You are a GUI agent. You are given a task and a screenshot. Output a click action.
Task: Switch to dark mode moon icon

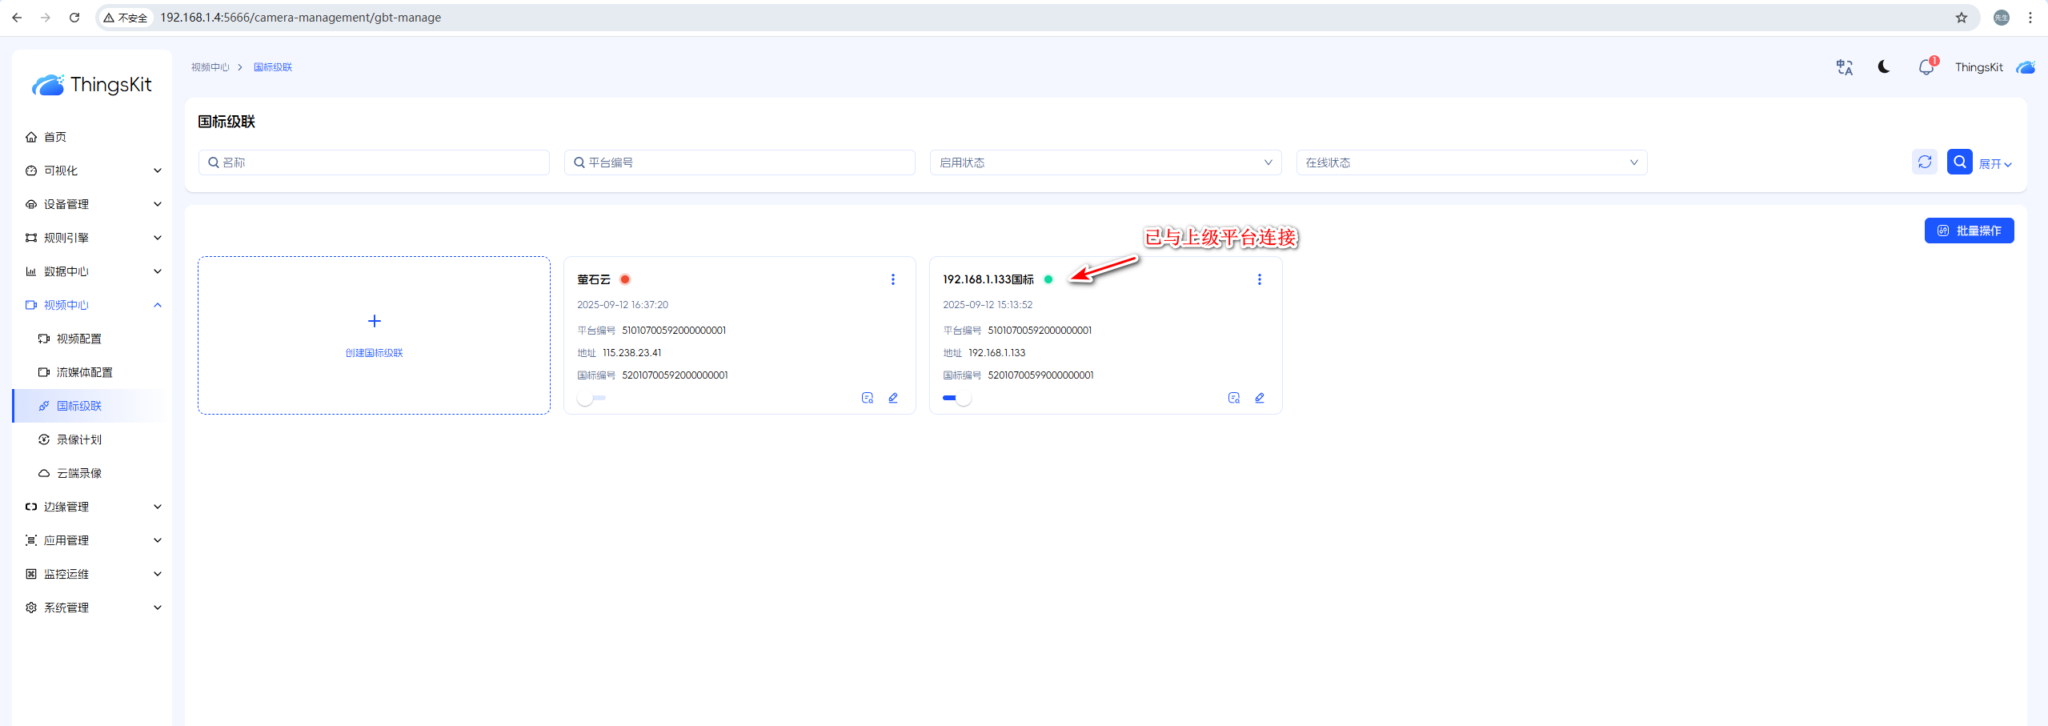click(1884, 67)
